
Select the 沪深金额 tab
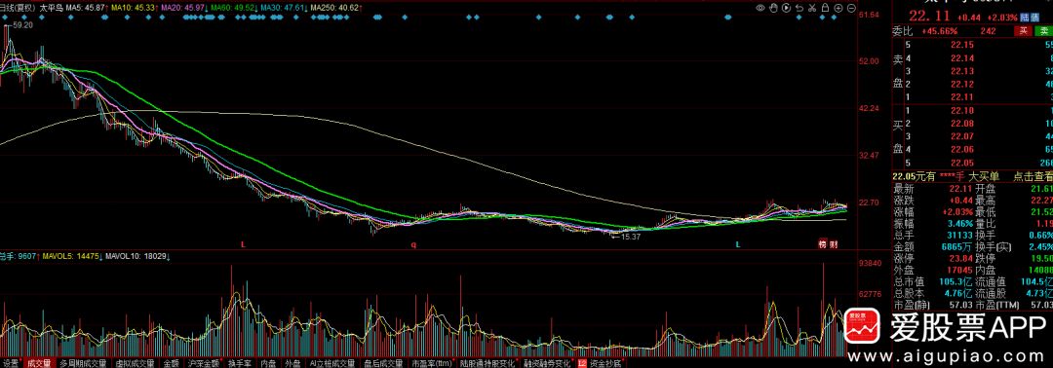[204, 363]
